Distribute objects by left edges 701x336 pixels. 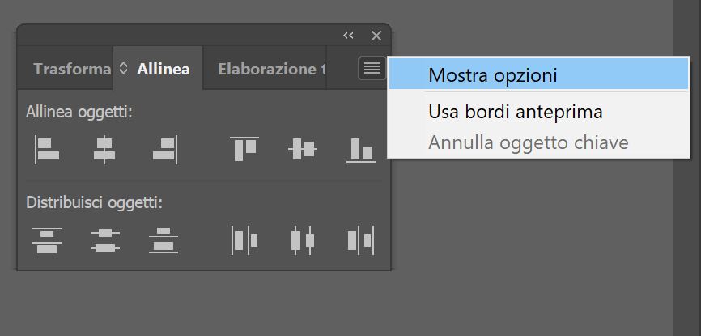[x=244, y=240]
